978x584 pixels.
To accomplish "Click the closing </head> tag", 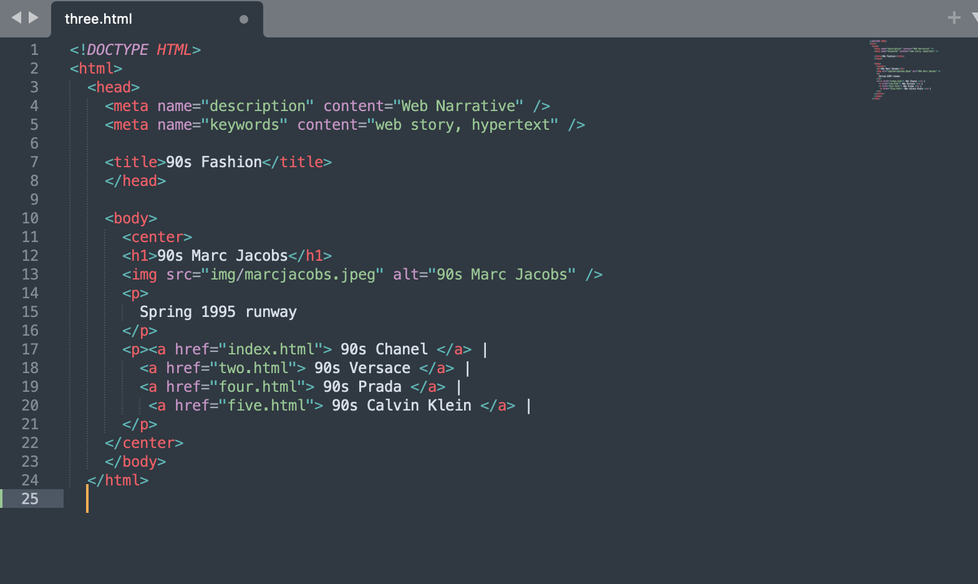I will 135,181.
